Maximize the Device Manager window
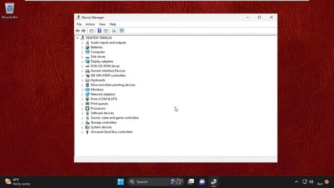Screen dimensions: 334x188 (259, 17)
